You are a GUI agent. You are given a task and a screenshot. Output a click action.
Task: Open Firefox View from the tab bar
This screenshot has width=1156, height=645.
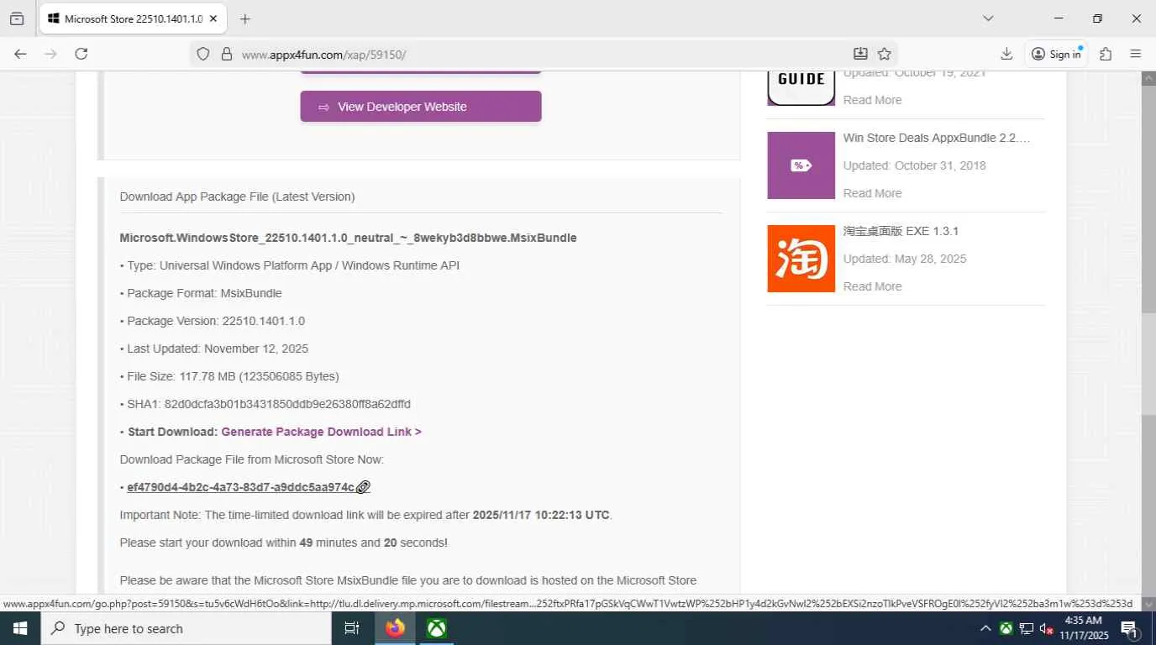click(x=17, y=18)
